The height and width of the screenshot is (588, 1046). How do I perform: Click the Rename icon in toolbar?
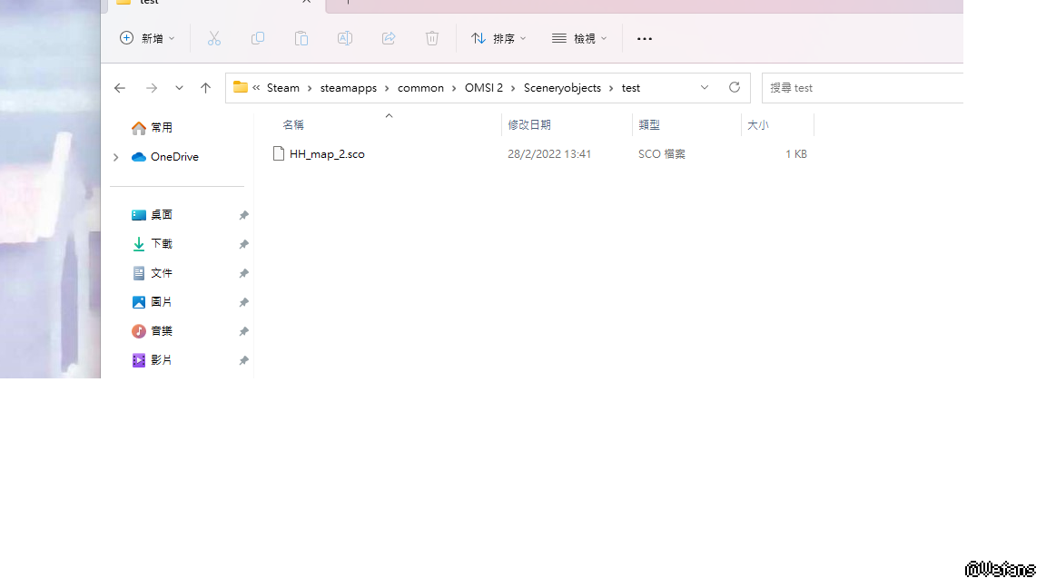[x=345, y=38]
